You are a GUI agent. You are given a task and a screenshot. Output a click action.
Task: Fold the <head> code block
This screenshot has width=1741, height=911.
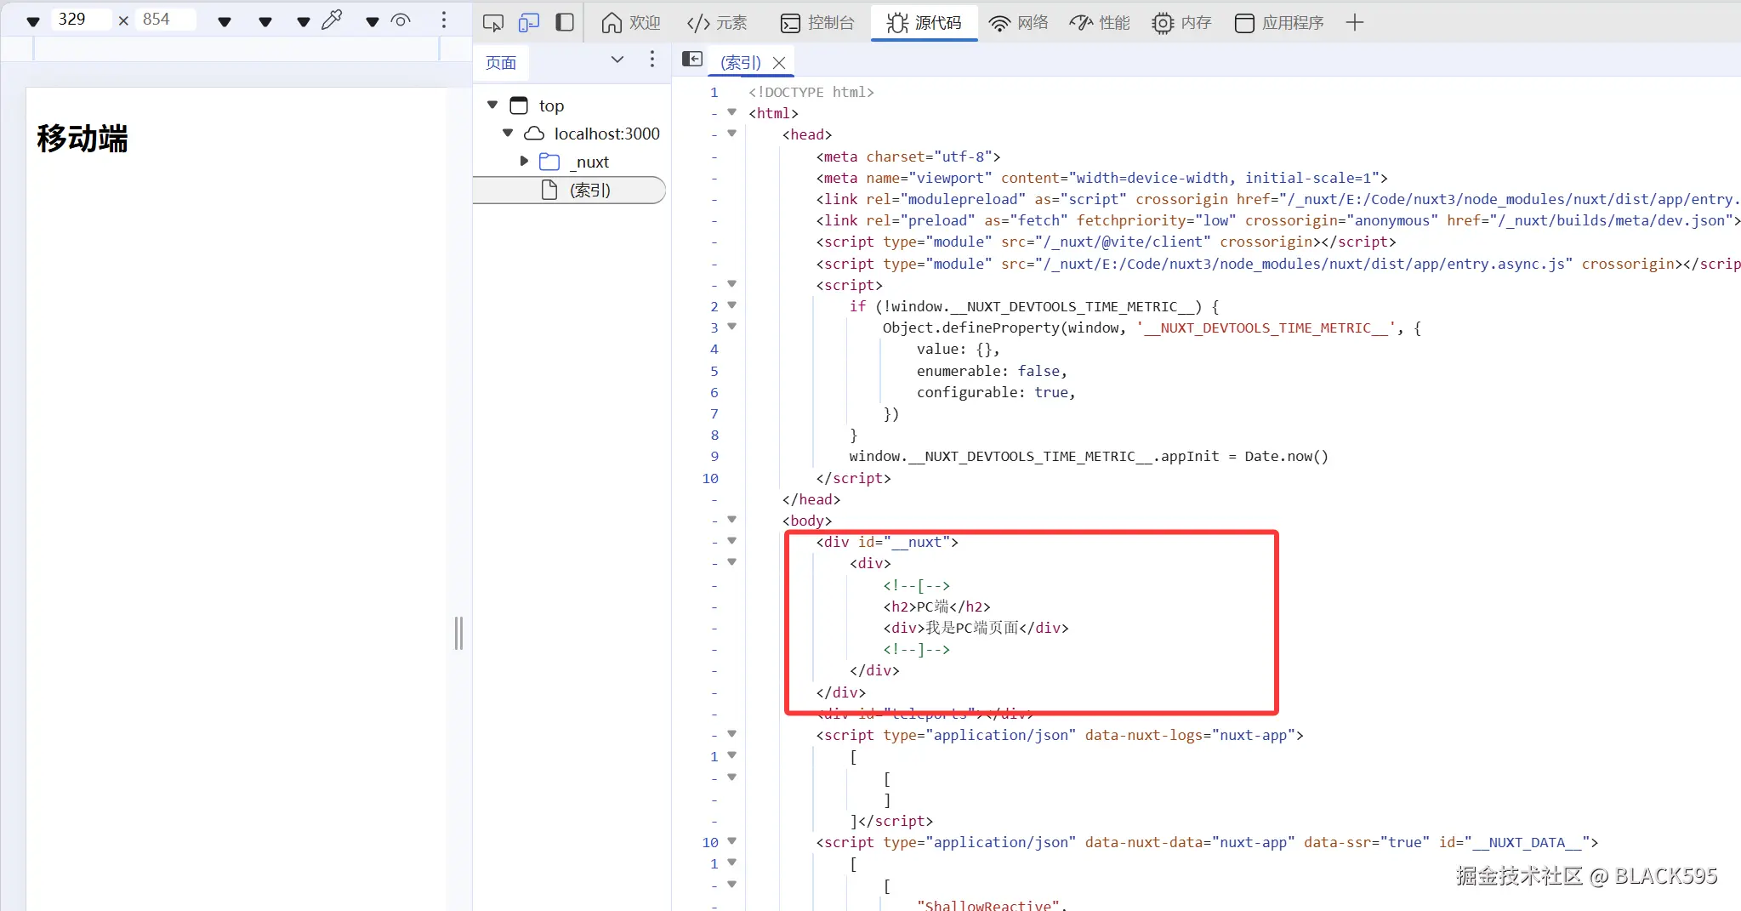[x=731, y=134]
